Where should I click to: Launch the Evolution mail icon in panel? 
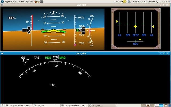(x=38, y=2)
